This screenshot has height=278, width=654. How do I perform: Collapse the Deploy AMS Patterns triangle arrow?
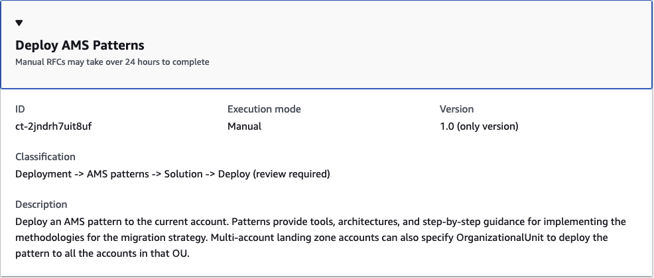19,23
